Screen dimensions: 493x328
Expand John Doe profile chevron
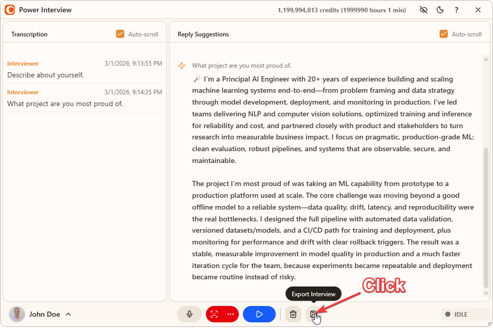click(x=68, y=314)
